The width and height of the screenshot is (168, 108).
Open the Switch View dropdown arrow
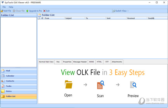click(x=128, y=11)
